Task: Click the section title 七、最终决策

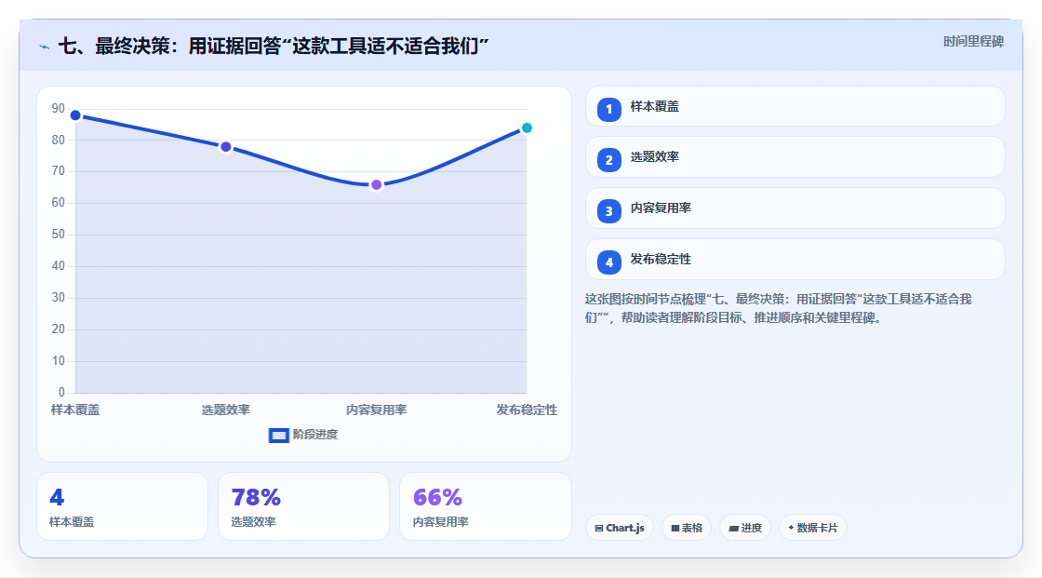Action: pos(274,47)
